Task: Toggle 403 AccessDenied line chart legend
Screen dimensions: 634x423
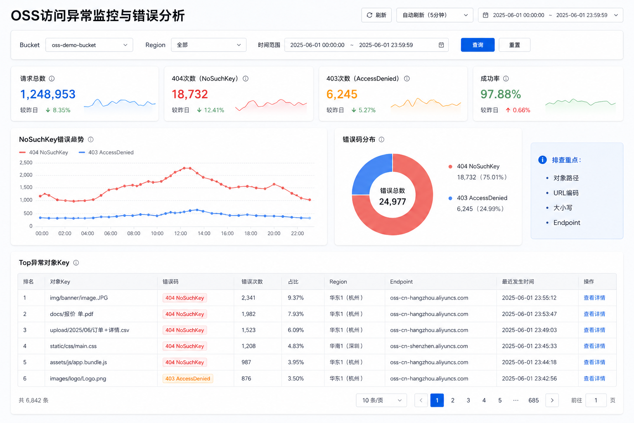Action: pos(106,152)
